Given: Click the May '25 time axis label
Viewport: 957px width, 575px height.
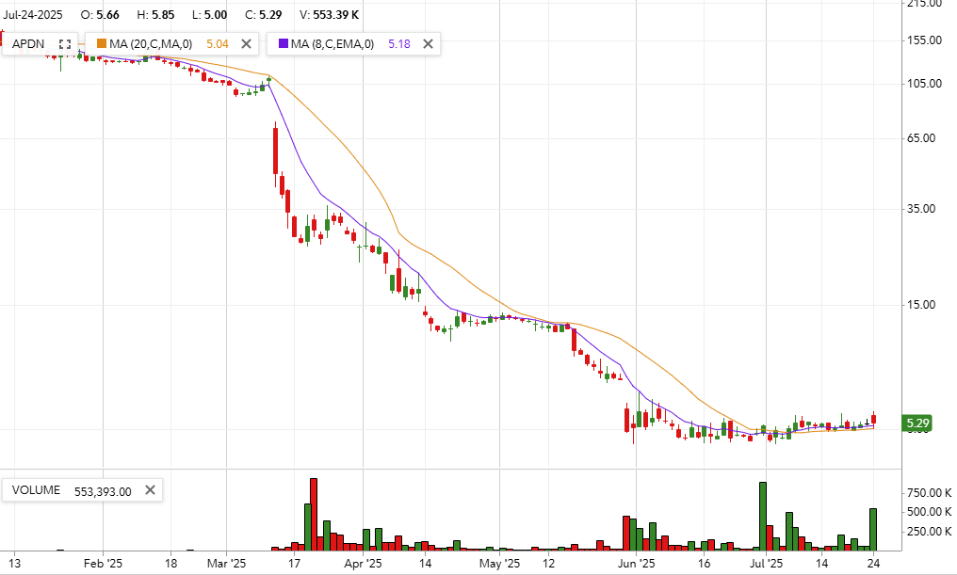Looking at the screenshot, I should pyautogui.click(x=499, y=564).
